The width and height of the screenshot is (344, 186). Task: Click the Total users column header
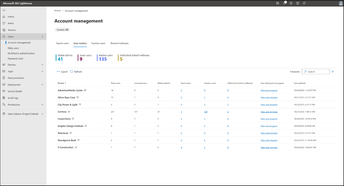(x=115, y=83)
